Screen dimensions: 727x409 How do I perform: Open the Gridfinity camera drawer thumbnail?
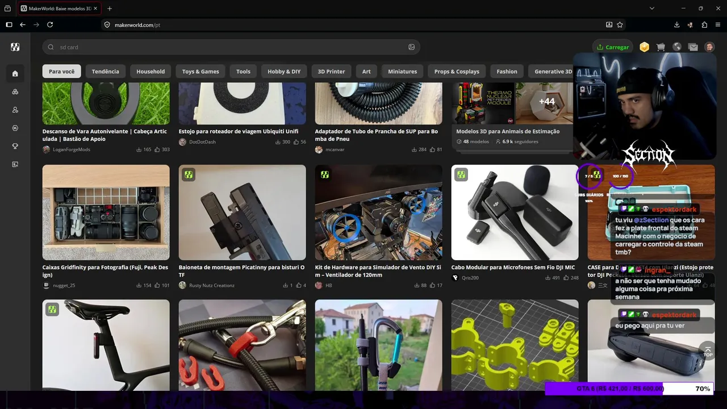(106, 212)
